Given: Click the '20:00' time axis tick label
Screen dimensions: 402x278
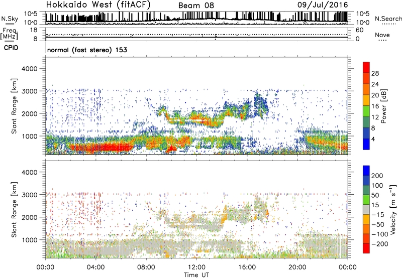Looking at the screenshot, I should click(297, 267).
